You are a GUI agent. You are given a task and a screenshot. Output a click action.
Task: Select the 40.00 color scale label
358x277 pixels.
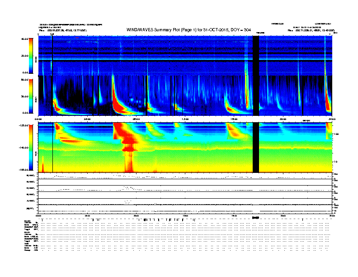tap(24, 39)
